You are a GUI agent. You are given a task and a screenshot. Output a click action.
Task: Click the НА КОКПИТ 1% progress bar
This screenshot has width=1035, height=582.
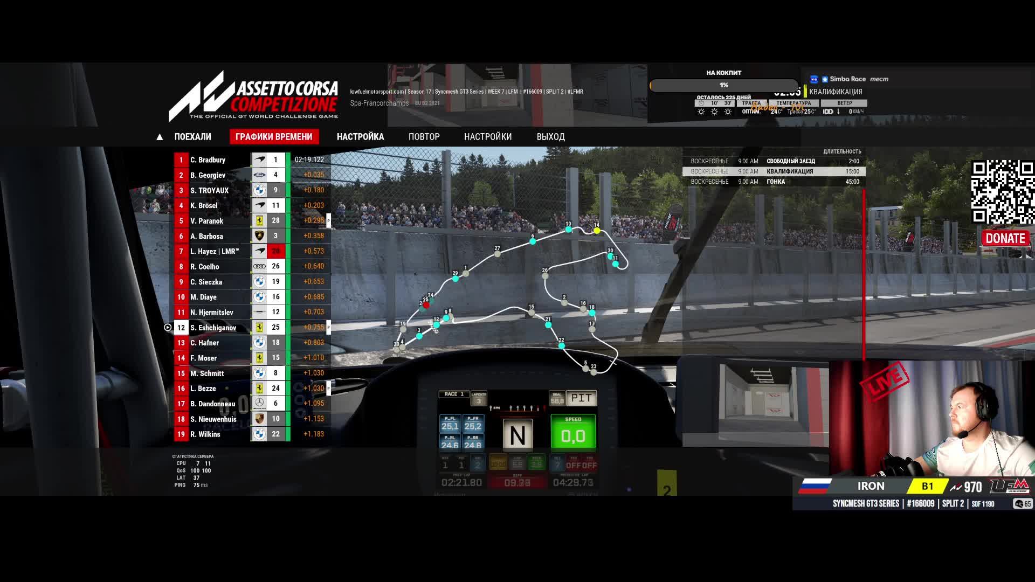pyautogui.click(x=723, y=85)
